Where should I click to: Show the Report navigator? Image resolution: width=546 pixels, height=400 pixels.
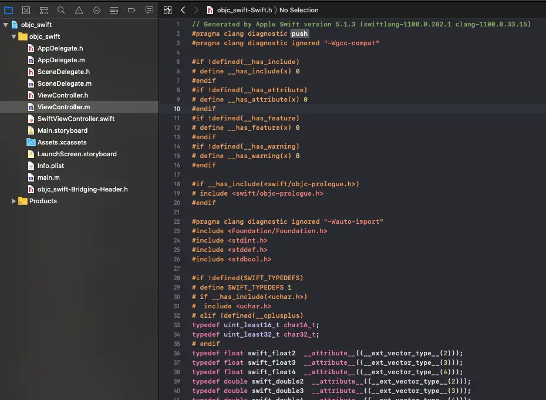[x=149, y=10]
